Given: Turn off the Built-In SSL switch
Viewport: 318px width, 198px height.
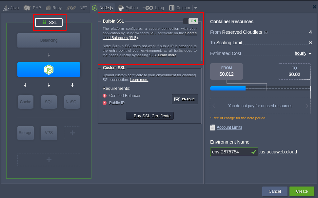Looking at the screenshot, I should (x=191, y=21).
